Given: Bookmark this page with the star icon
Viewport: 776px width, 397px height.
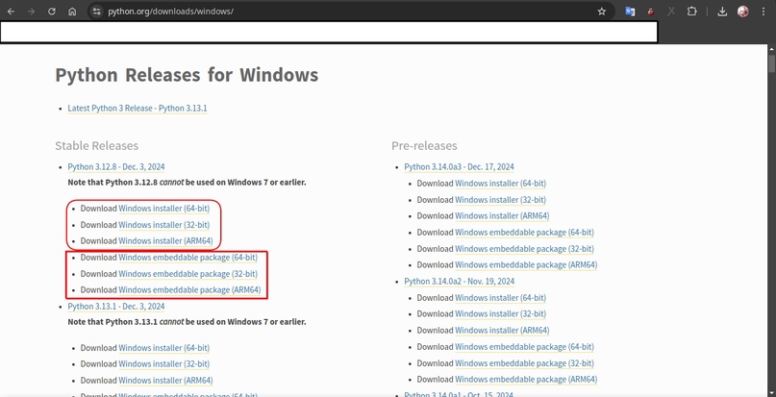Looking at the screenshot, I should (x=602, y=12).
